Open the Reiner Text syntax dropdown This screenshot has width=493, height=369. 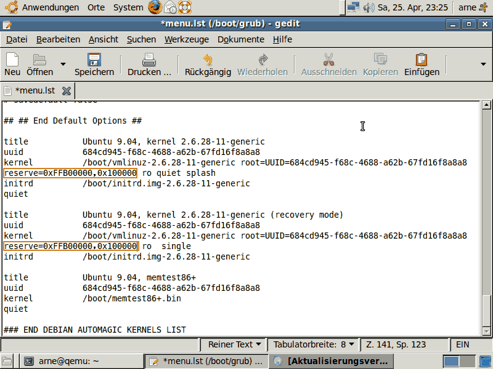click(x=234, y=344)
